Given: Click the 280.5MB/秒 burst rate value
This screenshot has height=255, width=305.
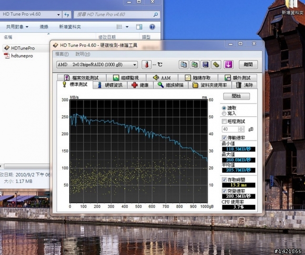Looking at the screenshot, I should pyautogui.click(x=238, y=196).
